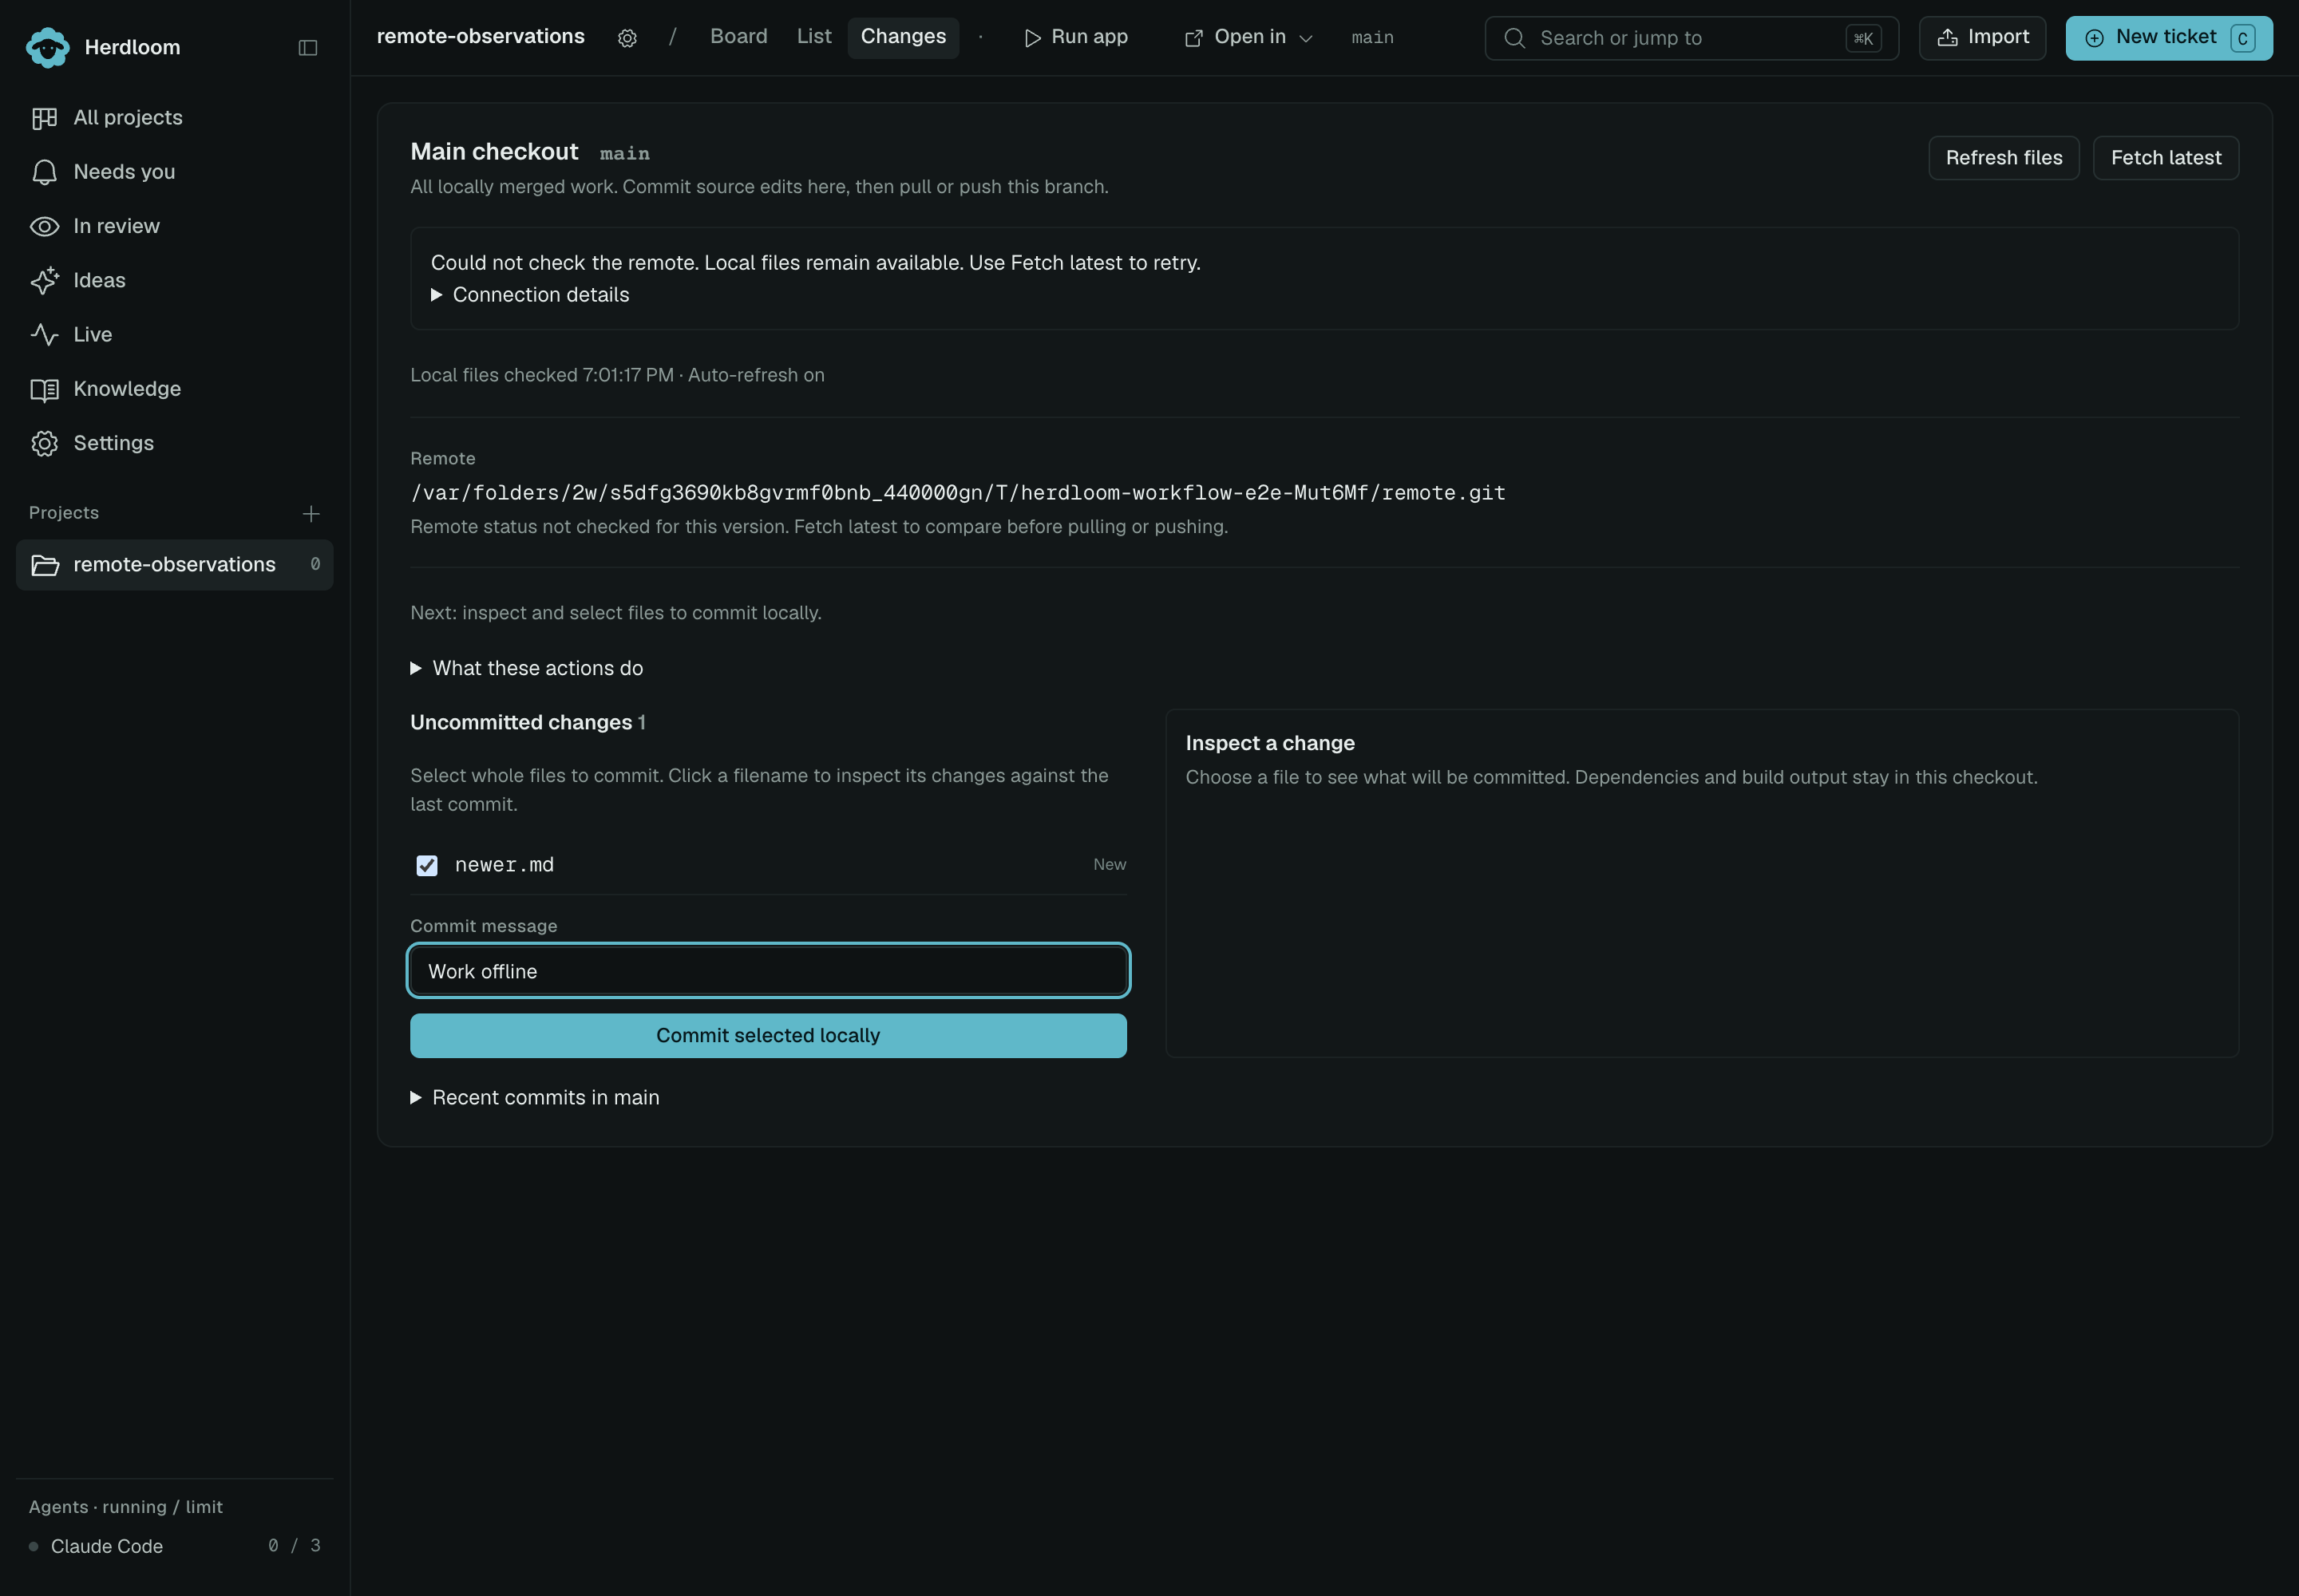Click the Live activity pulse icon
This screenshot has height=1596, width=2299.
[44, 334]
